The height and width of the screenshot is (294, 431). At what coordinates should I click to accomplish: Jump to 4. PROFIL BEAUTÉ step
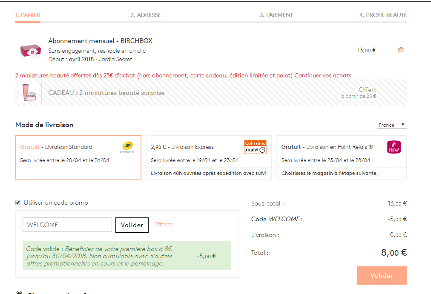click(383, 15)
